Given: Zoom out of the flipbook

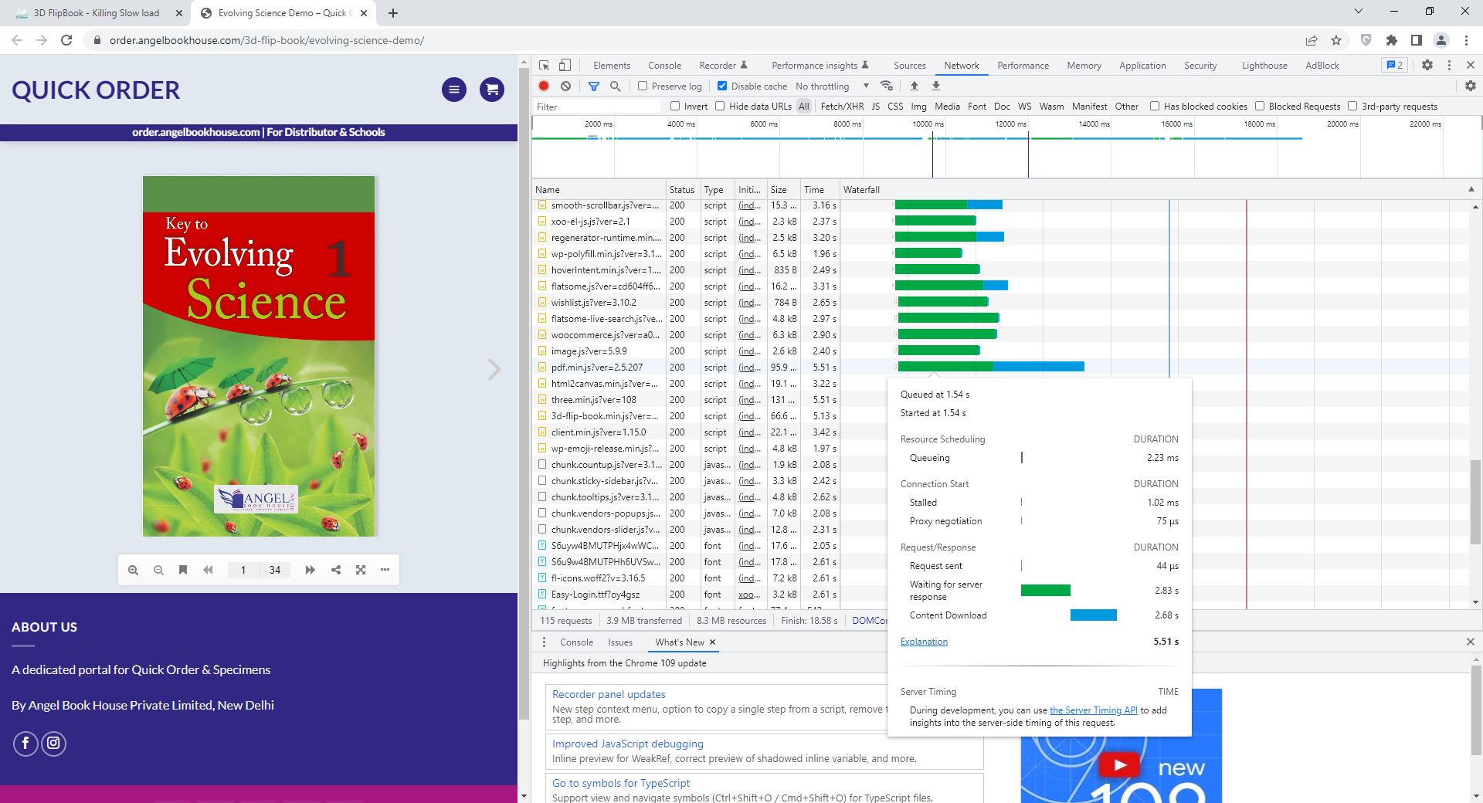Looking at the screenshot, I should [x=158, y=570].
